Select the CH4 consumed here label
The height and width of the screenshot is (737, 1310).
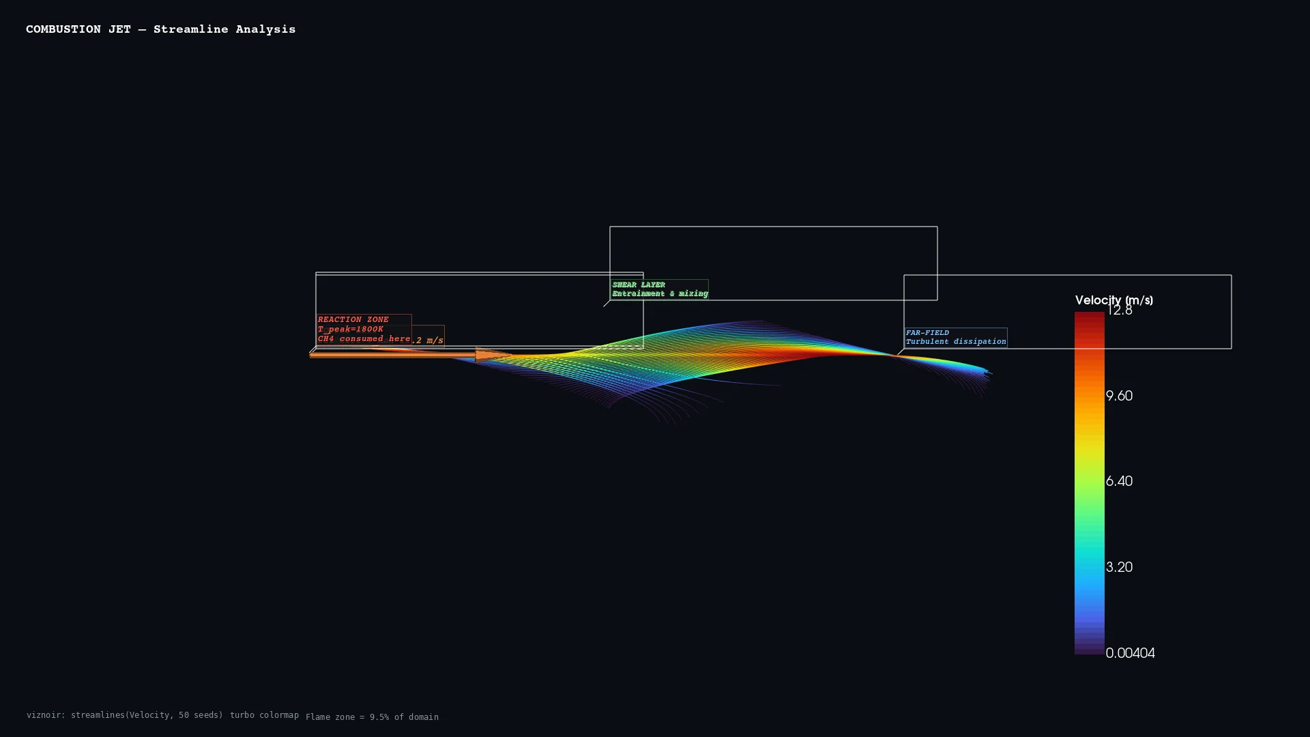[x=364, y=338]
